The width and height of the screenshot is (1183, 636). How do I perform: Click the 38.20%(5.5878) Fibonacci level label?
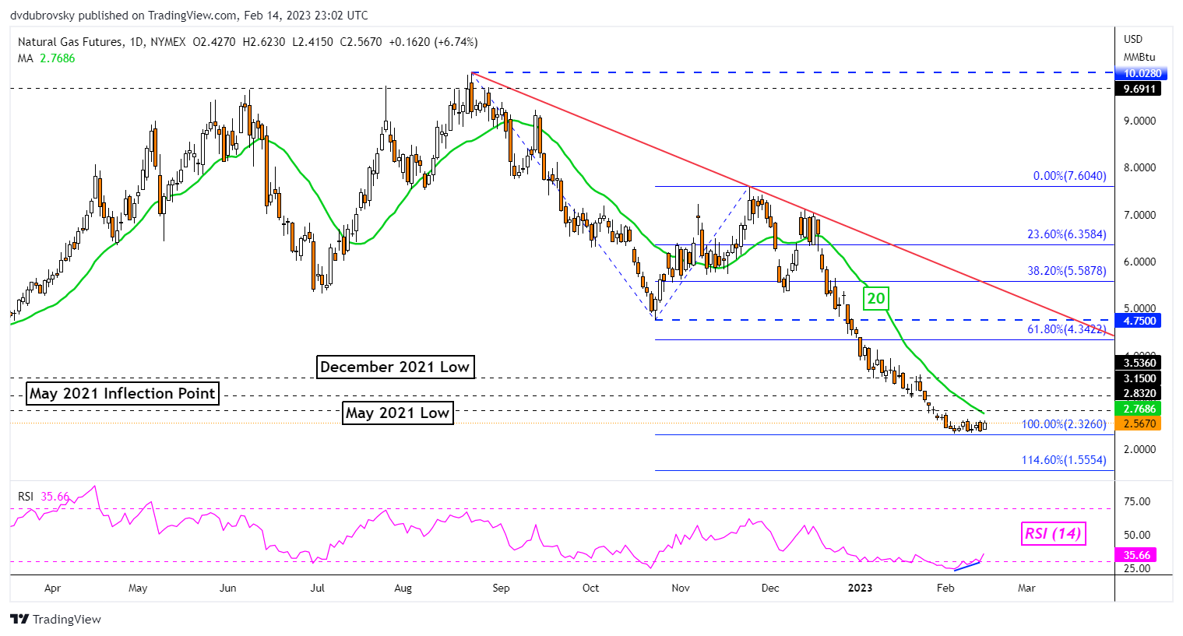1066,271
